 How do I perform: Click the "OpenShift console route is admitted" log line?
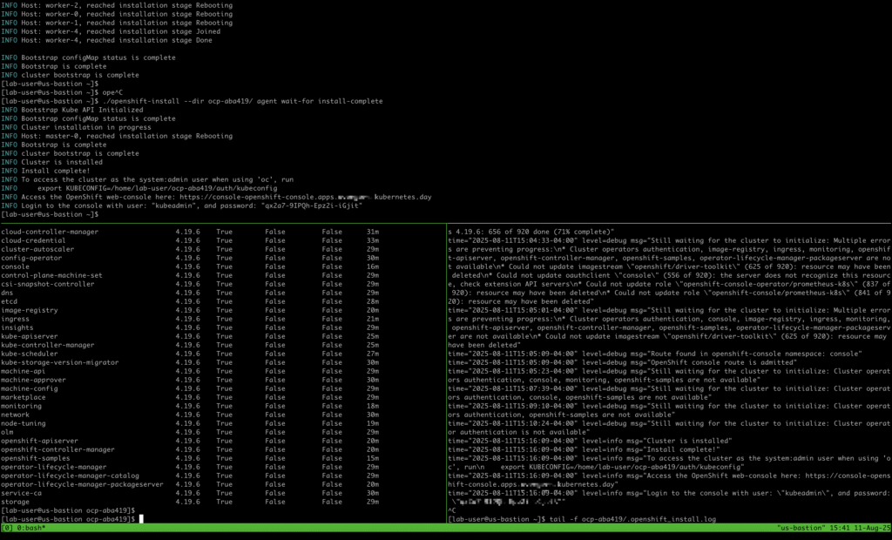tap(622, 362)
